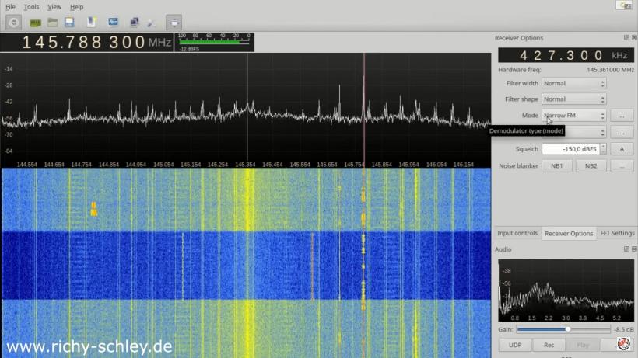
Task: Click the blue remote control screen icon
Action: [x=113, y=22]
